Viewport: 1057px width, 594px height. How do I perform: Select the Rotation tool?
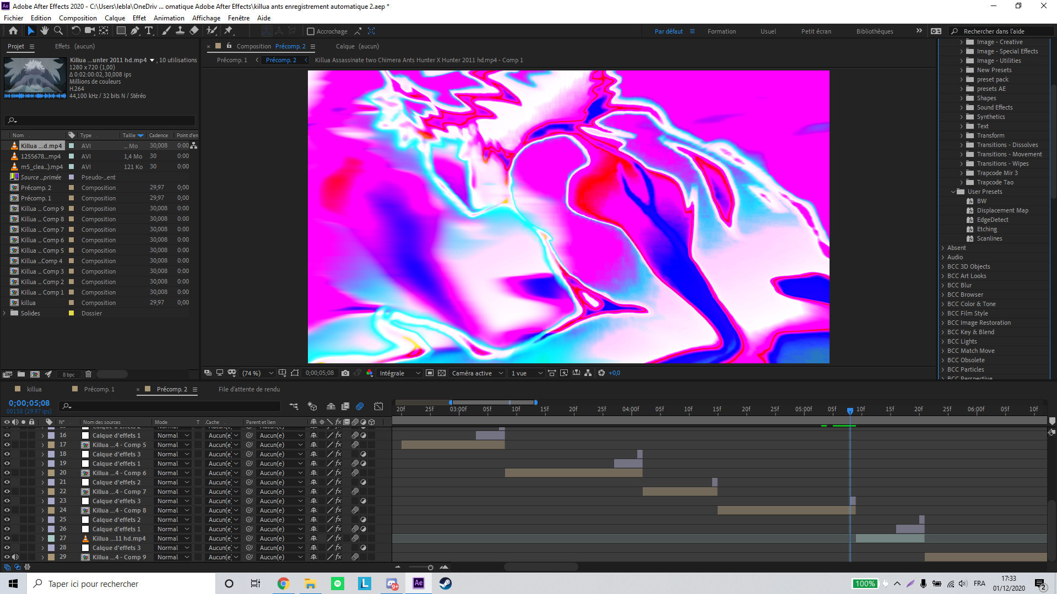(75, 31)
